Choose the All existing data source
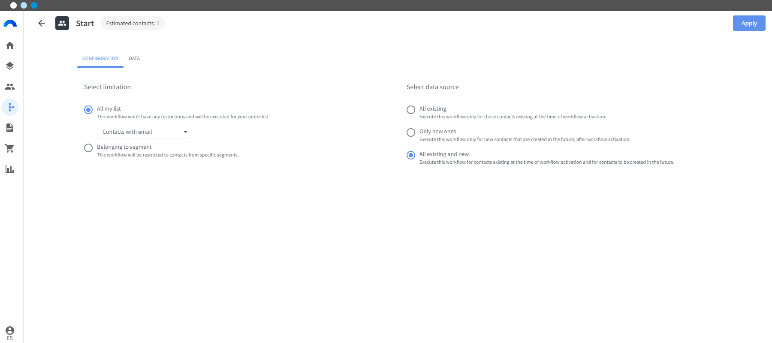This screenshot has width=772, height=343. tap(411, 110)
